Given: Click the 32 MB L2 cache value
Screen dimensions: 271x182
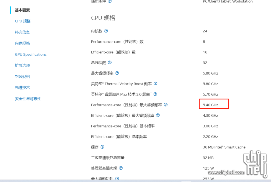Looking at the screenshot, I should point(208,158).
